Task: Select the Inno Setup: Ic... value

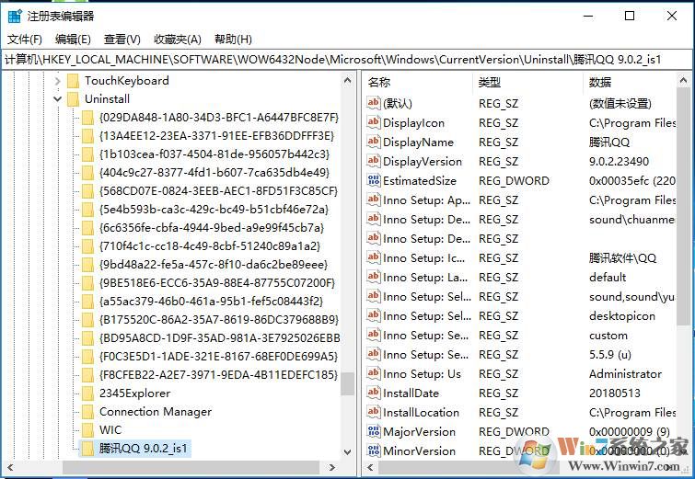Action: click(423, 258)
